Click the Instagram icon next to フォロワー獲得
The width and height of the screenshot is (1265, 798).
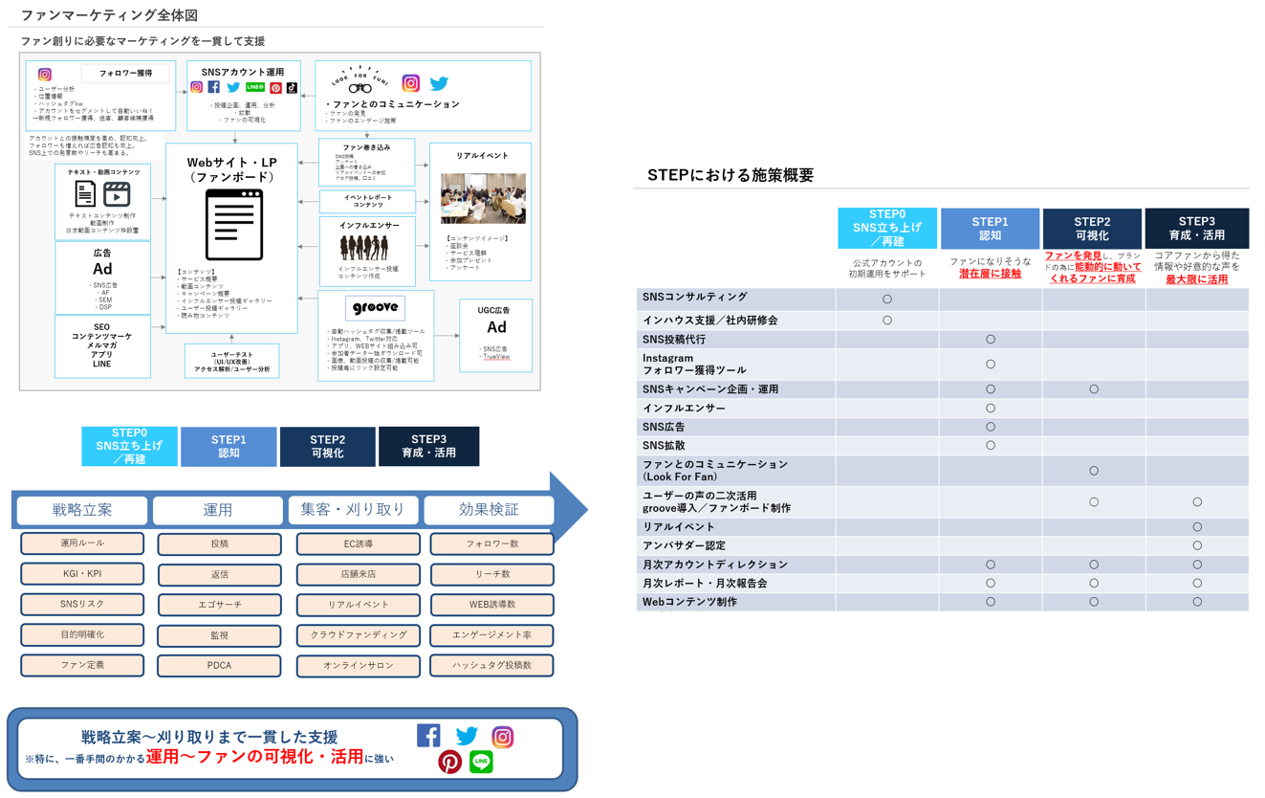(x=45, y=75)
